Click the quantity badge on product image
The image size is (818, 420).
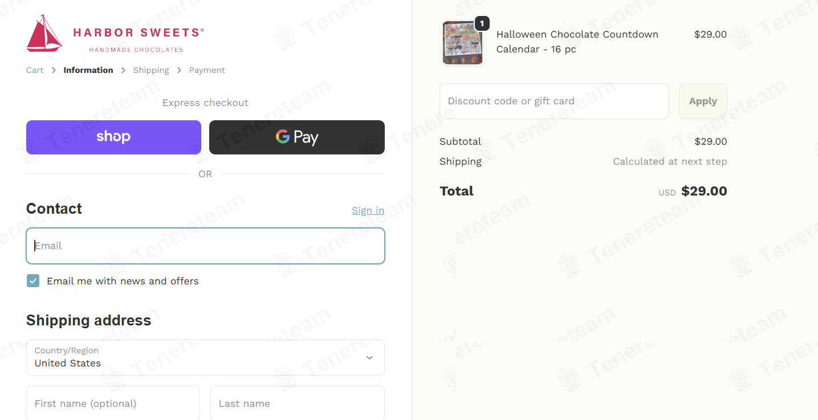pyautogui.click(x=482, y=23)
